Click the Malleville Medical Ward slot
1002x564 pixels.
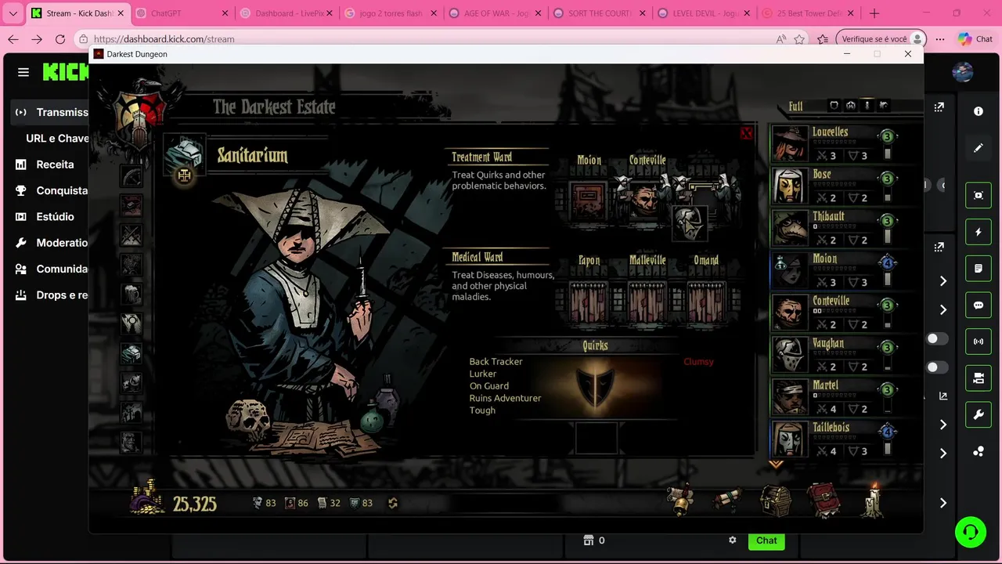point(647,302)
